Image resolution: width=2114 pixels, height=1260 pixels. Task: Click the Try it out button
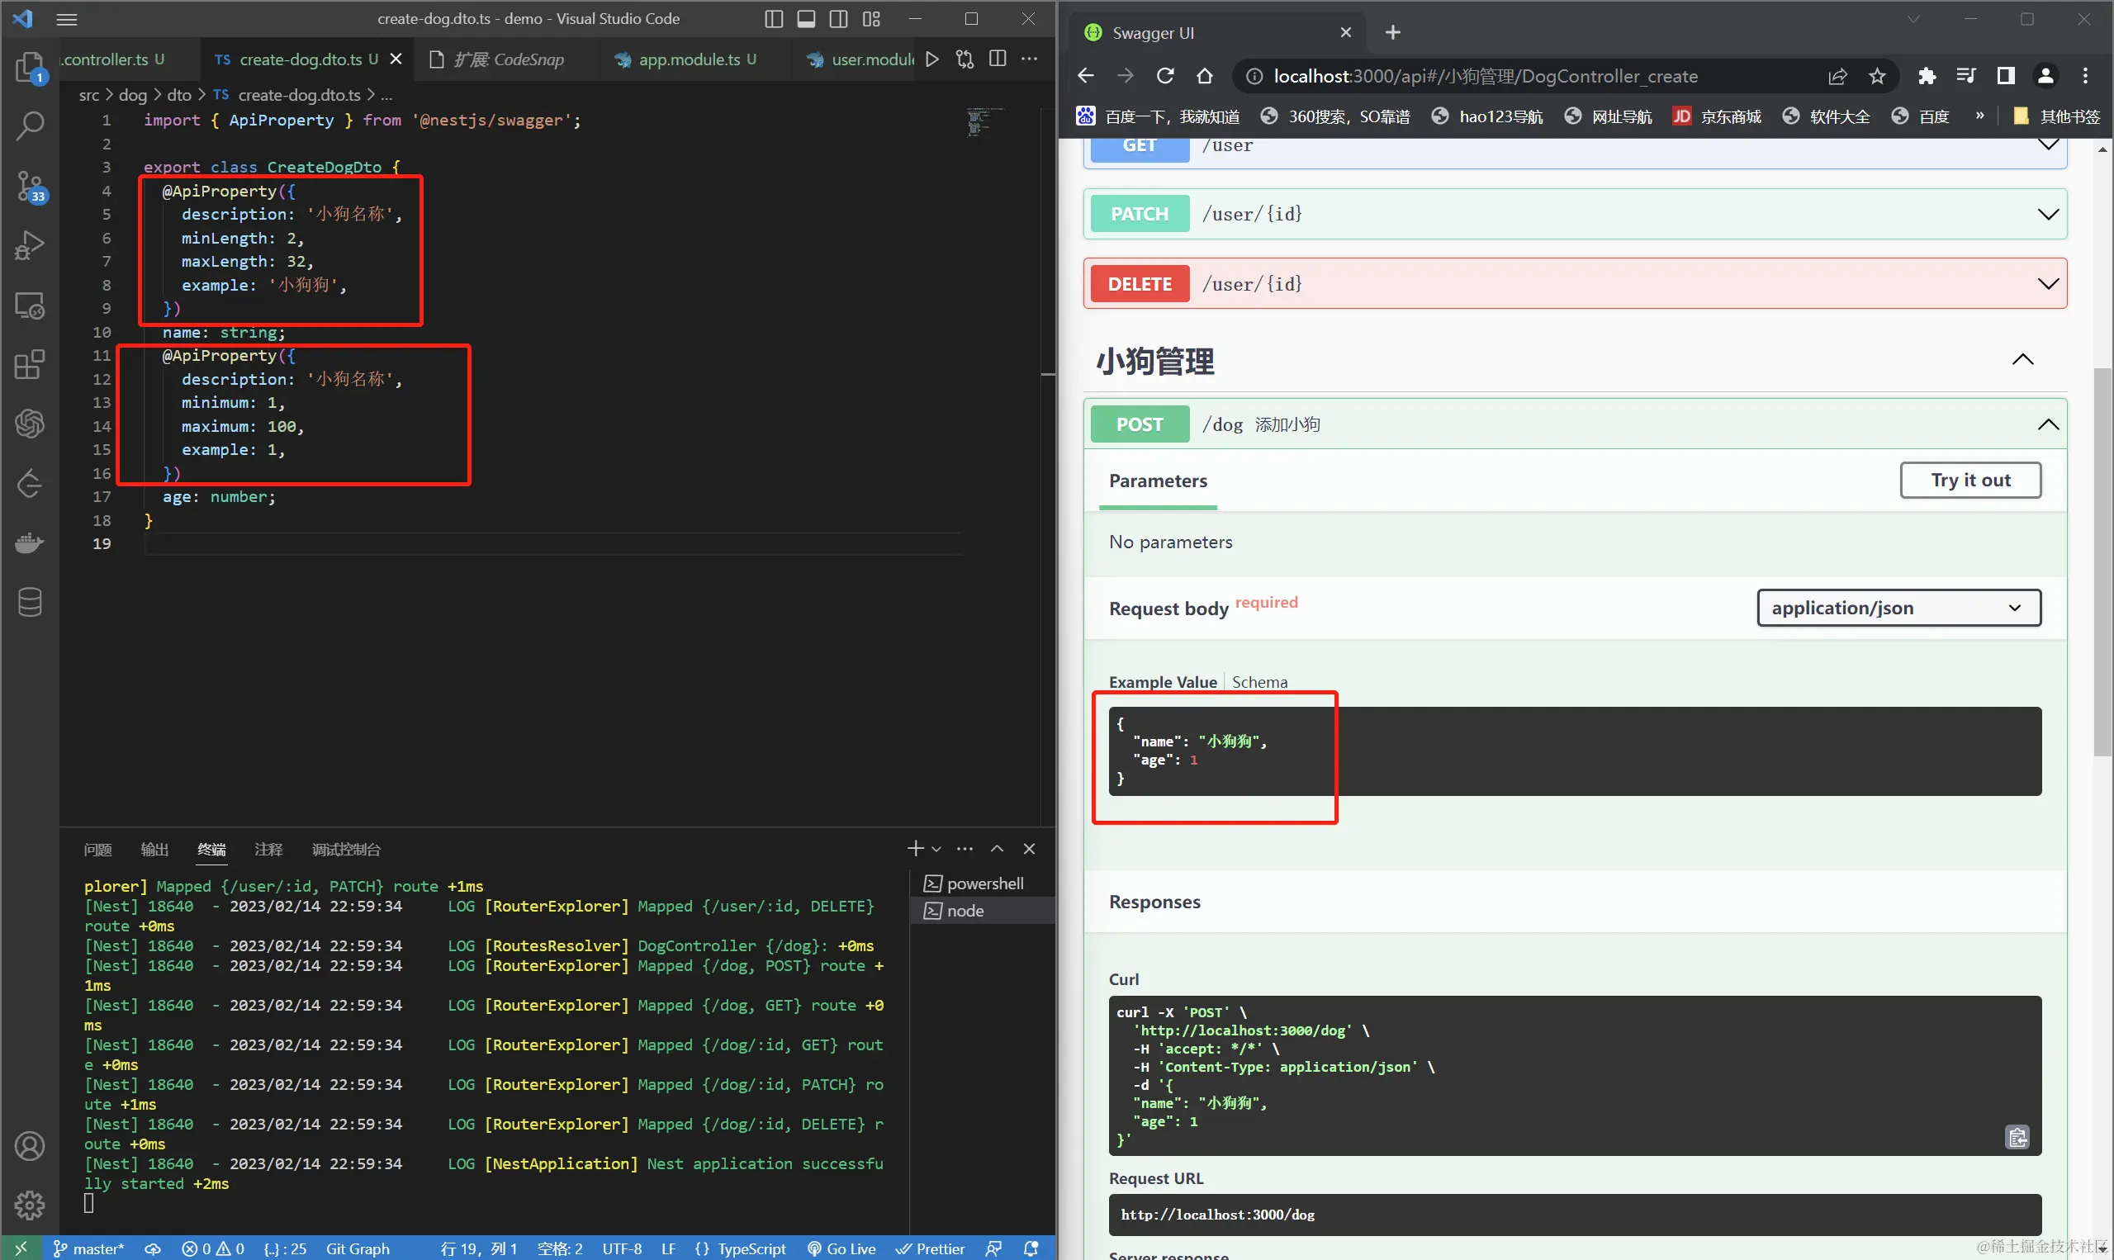(1969, 481)
